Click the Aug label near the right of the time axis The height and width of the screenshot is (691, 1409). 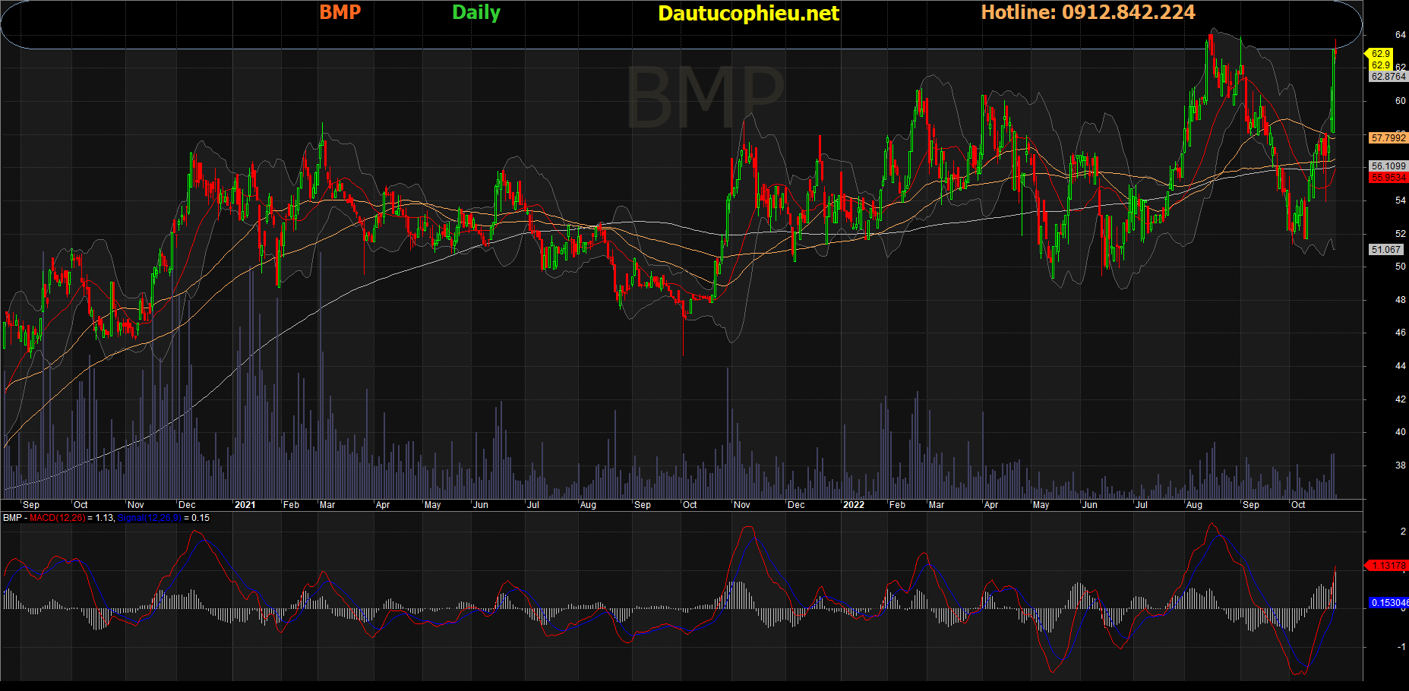[1194, 505]
